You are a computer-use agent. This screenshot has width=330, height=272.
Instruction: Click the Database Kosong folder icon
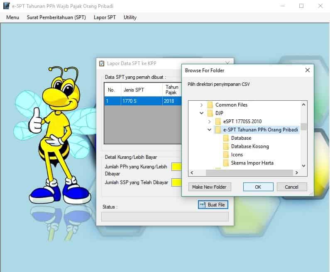coord(226,146)
